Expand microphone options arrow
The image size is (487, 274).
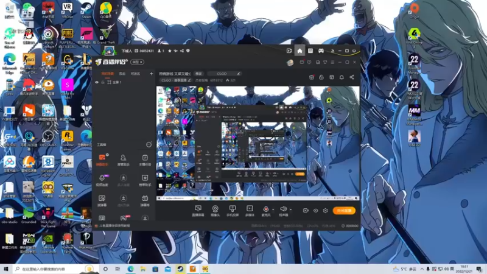tap(273, 209)
